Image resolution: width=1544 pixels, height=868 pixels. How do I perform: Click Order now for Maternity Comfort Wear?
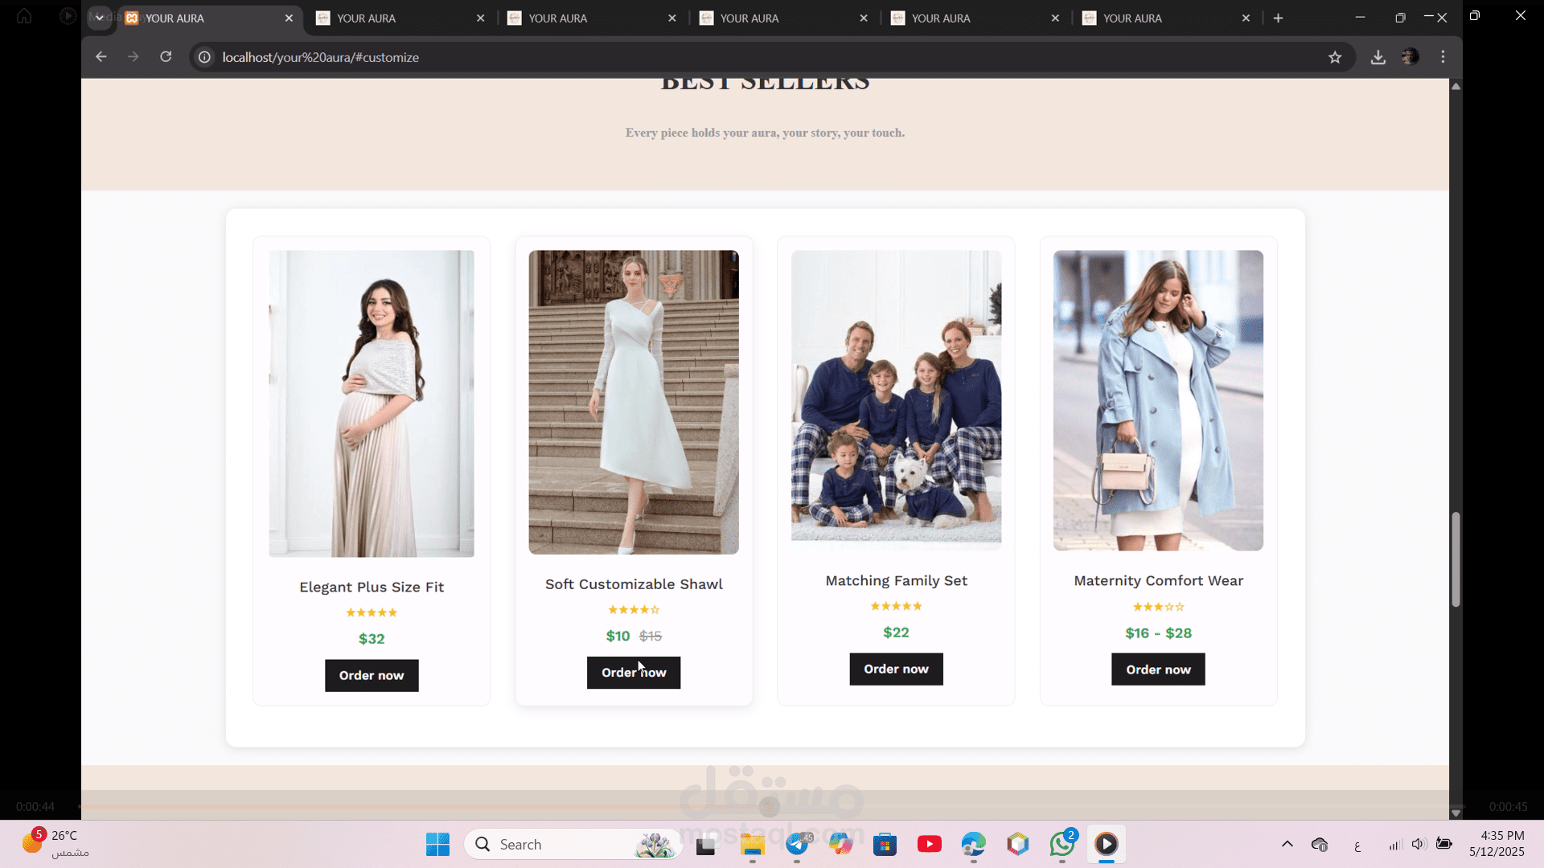point(1158,669)
